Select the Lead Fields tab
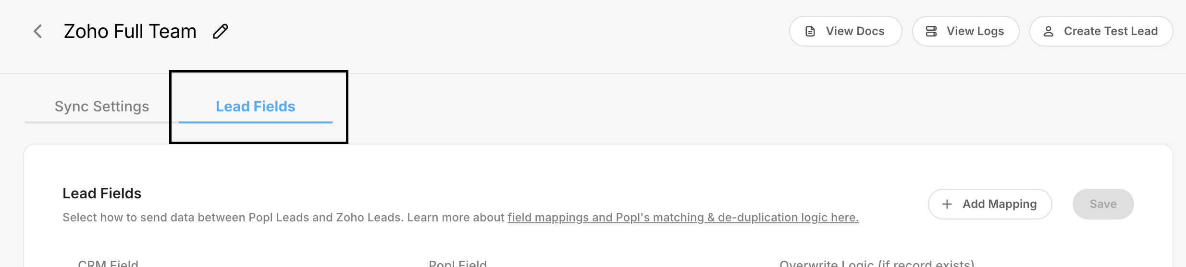The image size is (1186, 267). 255,106
